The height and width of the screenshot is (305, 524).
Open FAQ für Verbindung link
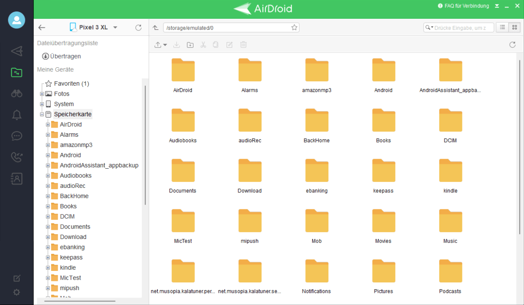pyautogui.click(x=463, y=7)
